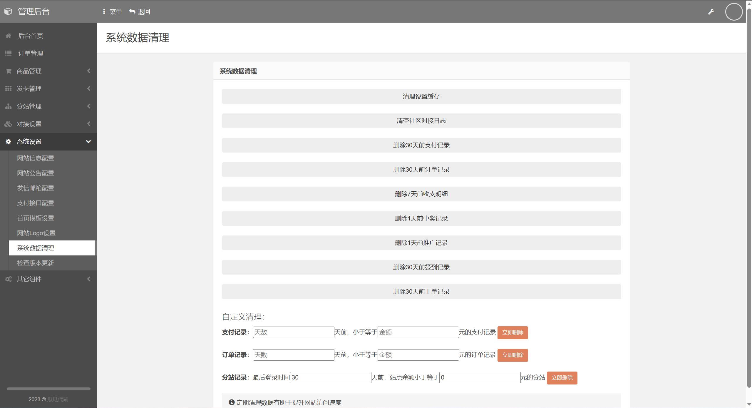752x408 pixels.
Task: Expand the 其它组件 submenu arrow
Action: [x=88, y=279]
